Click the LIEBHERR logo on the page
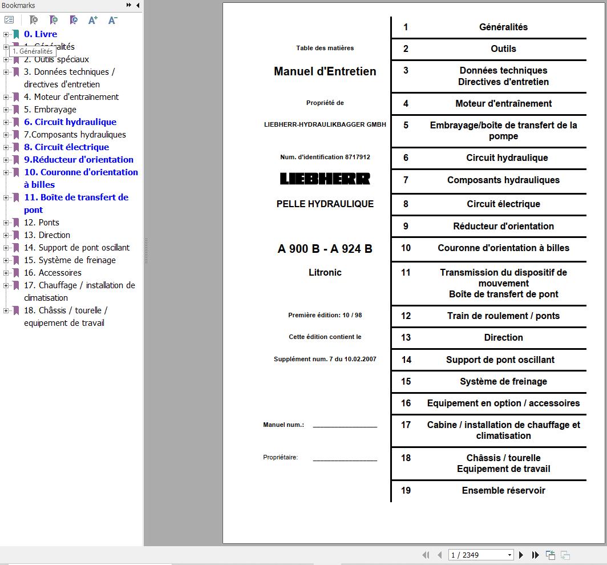Screen dimensions: 607x565 325,179
